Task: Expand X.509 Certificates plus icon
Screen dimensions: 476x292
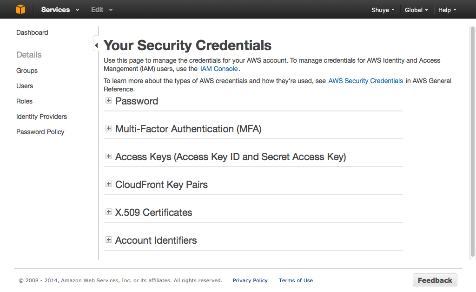Action: [109, 212]
